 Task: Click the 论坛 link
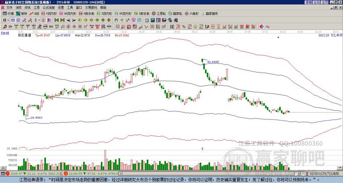click(317, 2)
